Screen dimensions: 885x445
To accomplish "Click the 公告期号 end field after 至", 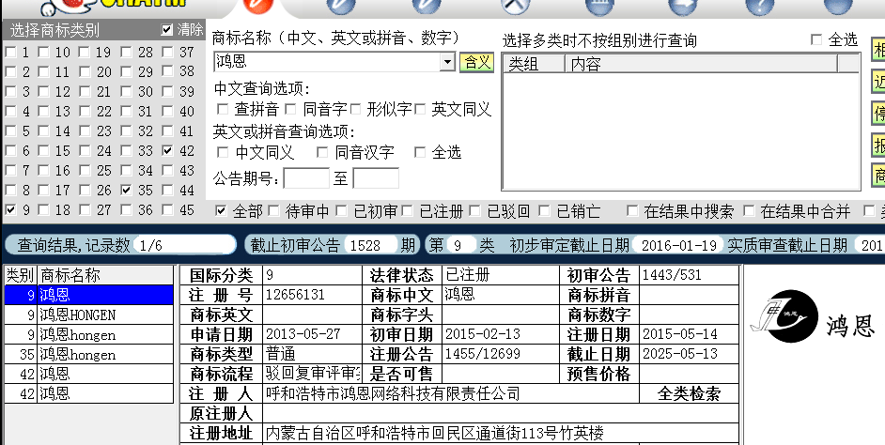I will click(376, 178).
